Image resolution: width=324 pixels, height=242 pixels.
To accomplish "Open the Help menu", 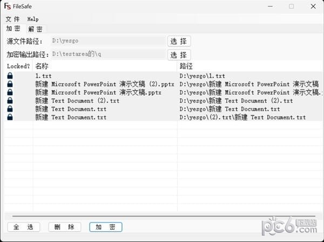I will coord(33,19).
